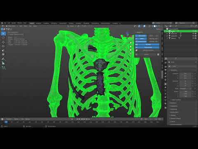Open the transform orientation dropdown
Image resolution: width=198 pixels, height=149 pixels.
pyautogui.click(x=71, y=26)
